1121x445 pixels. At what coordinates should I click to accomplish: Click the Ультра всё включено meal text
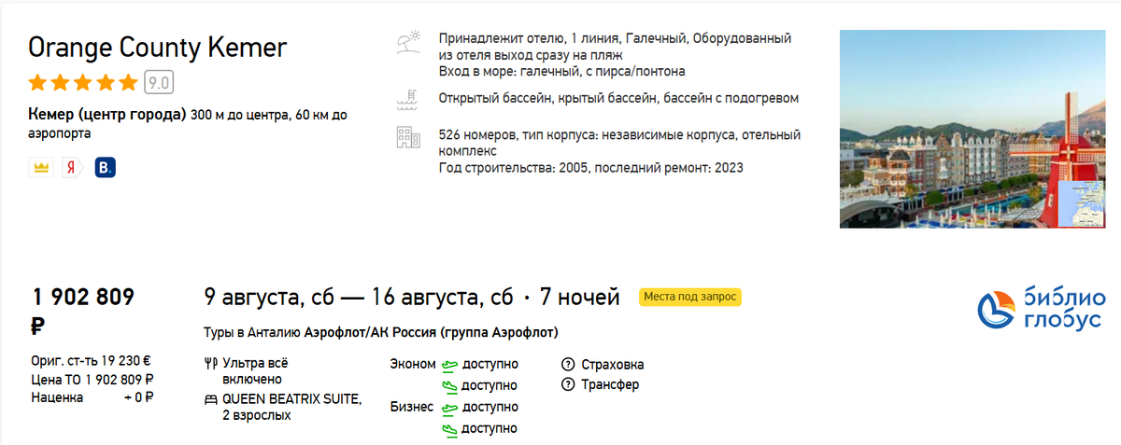click(x=256, y=371)
